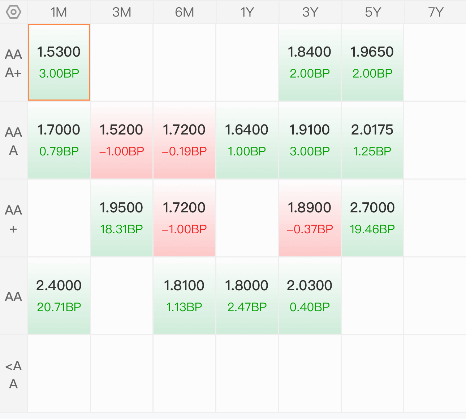Select AA 1Y cell 1.8000
Screen dimensions: 466x419
point(247,296)
